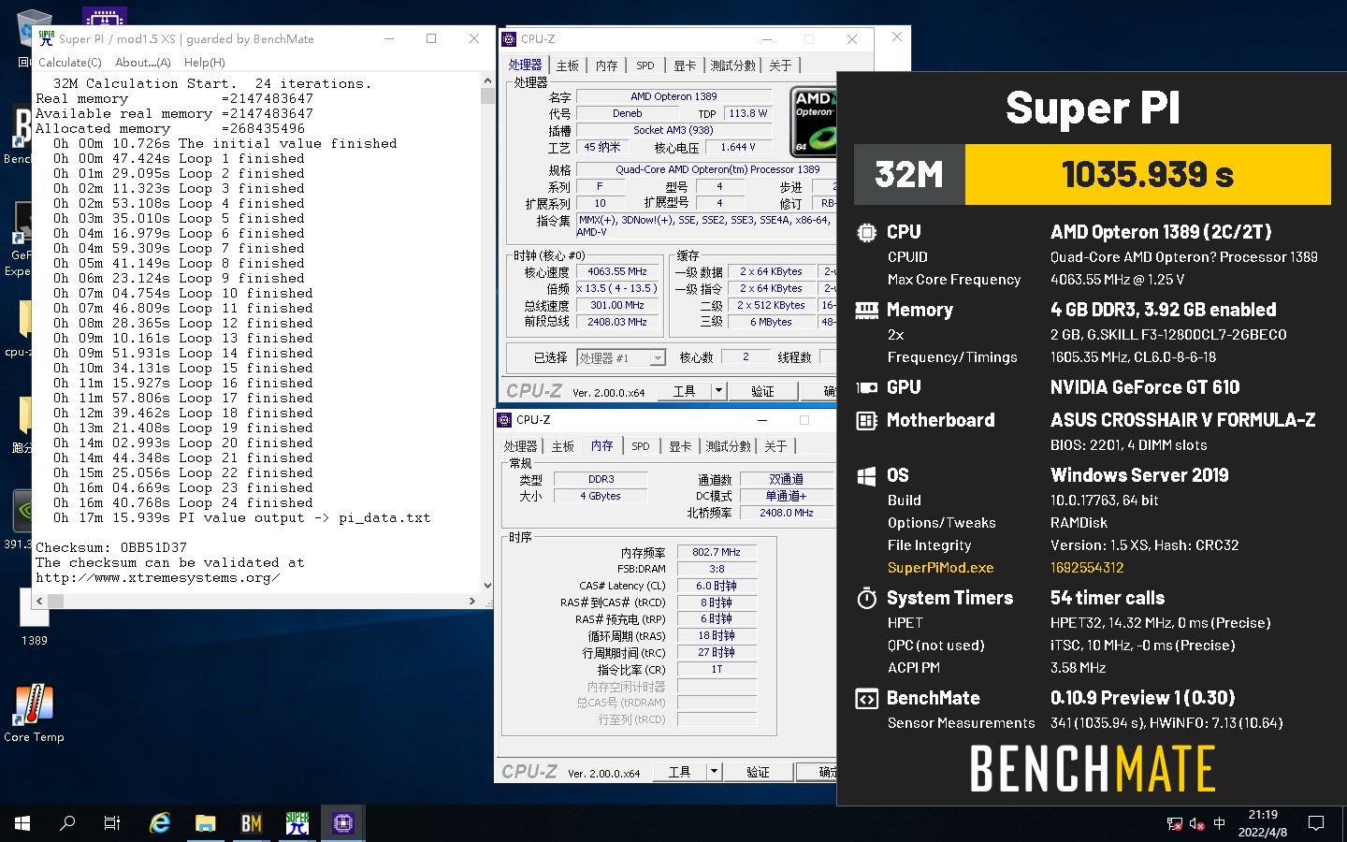Click the 内存频率 802.7 MHz field
This screenshot has height=842, width=1347.
point(717,553)
